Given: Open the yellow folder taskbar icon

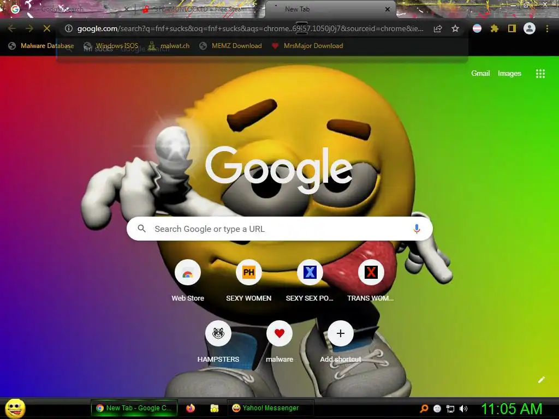Looking at the screenshot, I should 214,408.
